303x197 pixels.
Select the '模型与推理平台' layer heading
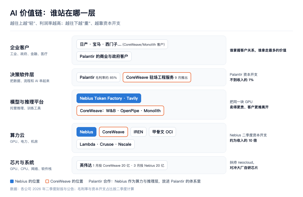(27, 102)
